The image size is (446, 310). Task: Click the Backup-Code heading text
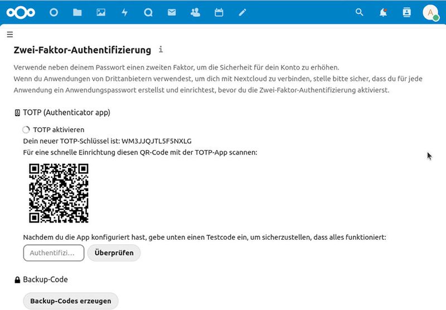click(46, 279)
